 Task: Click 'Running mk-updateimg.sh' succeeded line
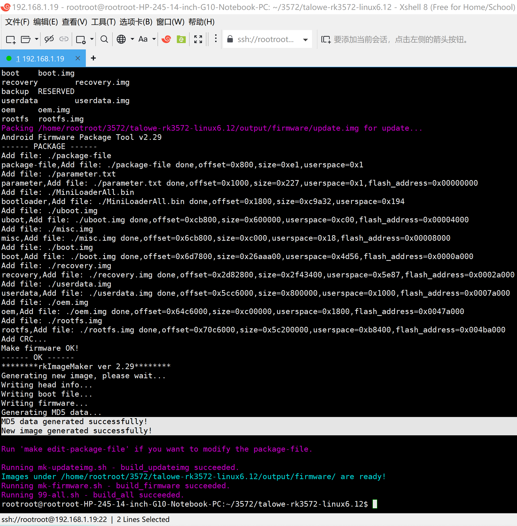click(x=120, y=467)
